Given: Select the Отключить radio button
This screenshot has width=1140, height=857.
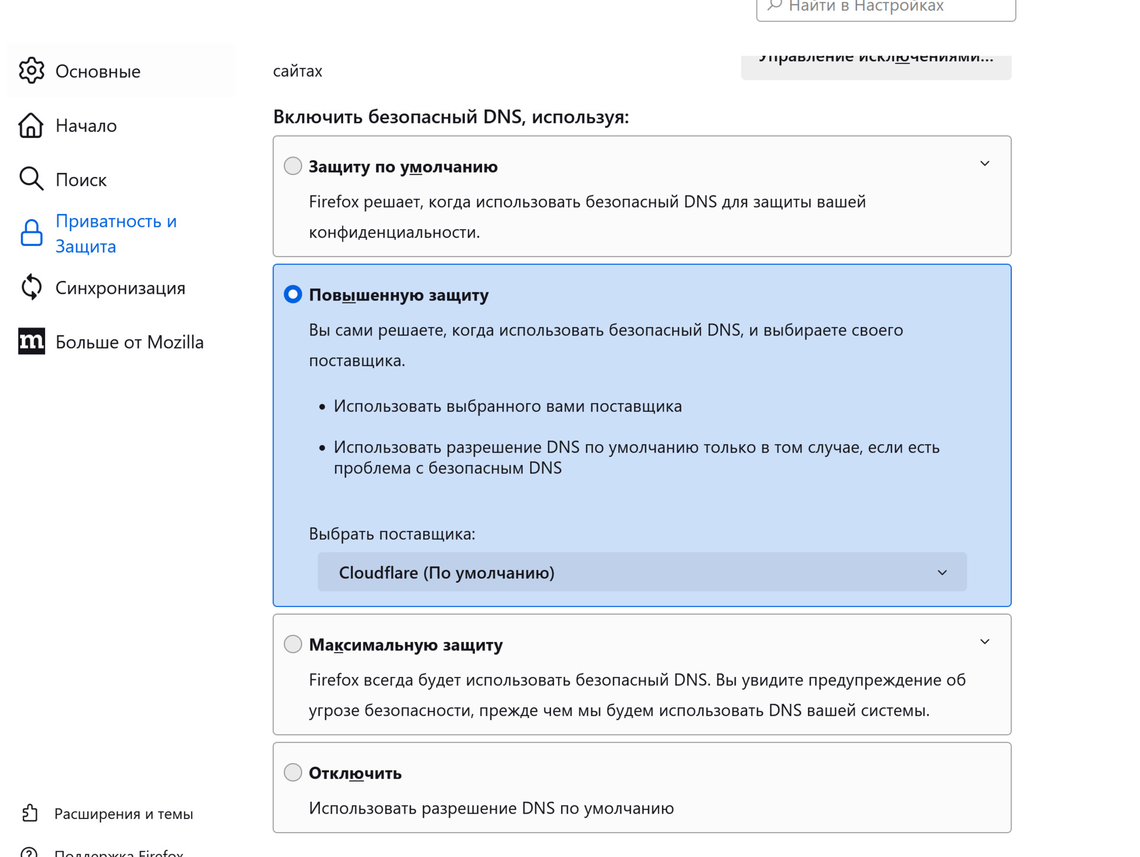Looking at the screenshot, I should tap(293, 772).
